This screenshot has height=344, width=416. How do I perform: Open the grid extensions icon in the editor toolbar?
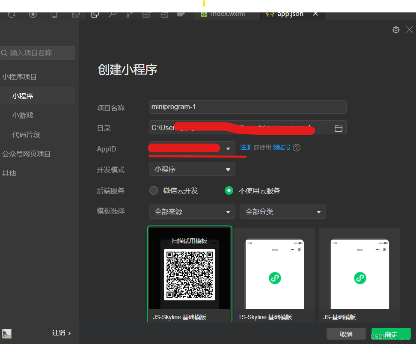tap(146, 15)
